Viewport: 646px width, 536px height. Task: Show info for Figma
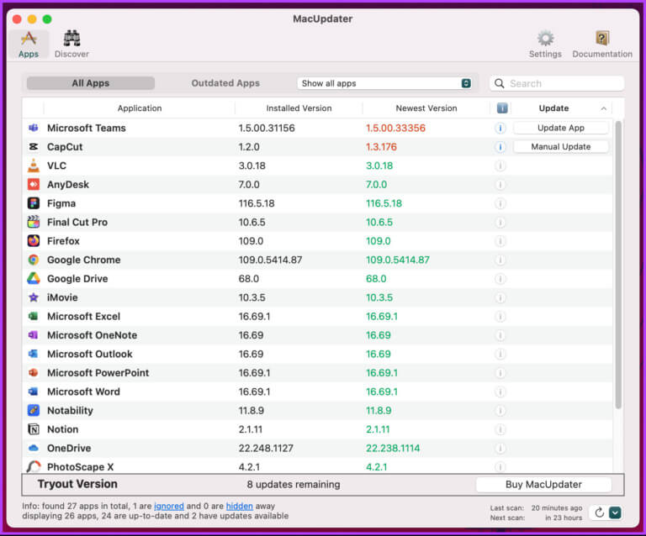coord(500,203)
